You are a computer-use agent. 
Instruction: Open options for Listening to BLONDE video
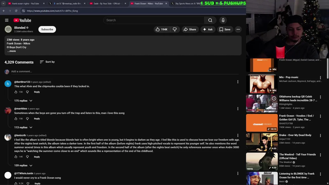[320, 174]
